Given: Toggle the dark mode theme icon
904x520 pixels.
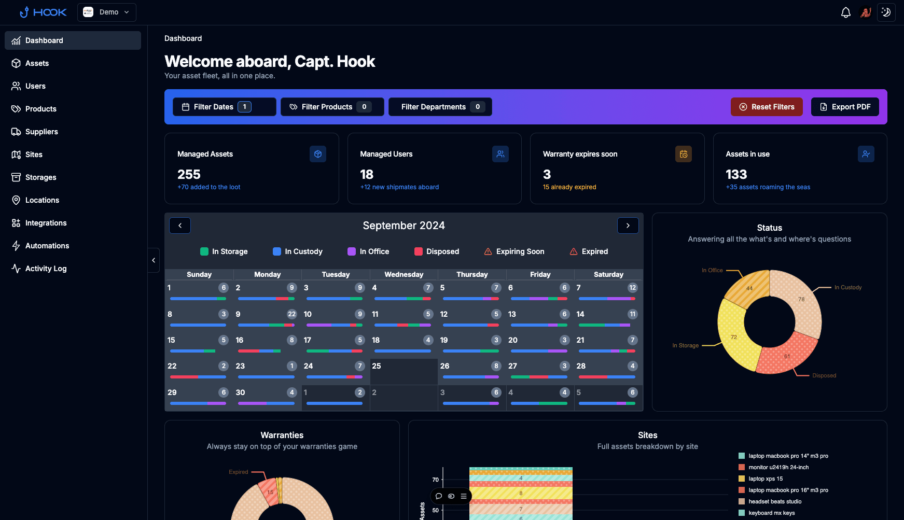Looking at the screenshot, I should tap(886, 12).
